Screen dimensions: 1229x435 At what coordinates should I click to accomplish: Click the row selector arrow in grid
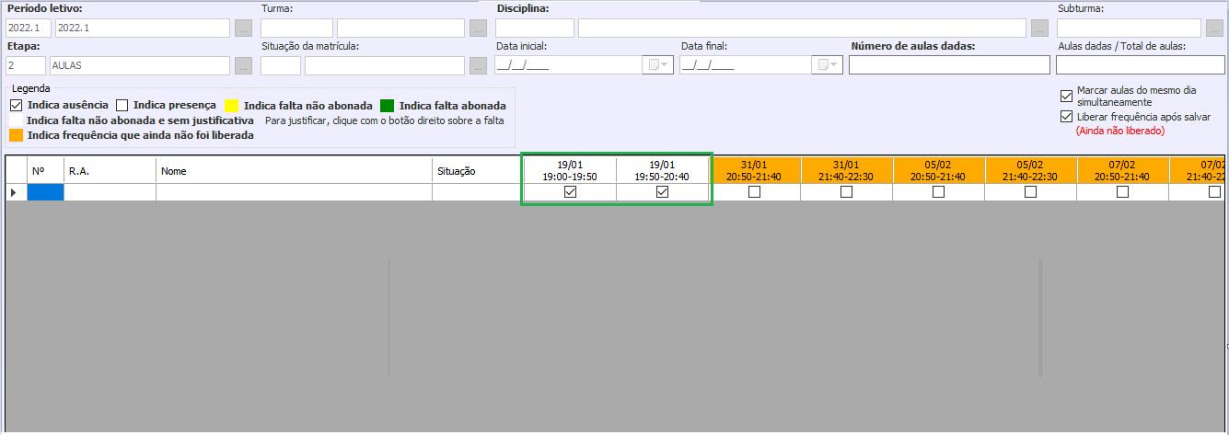16,192
